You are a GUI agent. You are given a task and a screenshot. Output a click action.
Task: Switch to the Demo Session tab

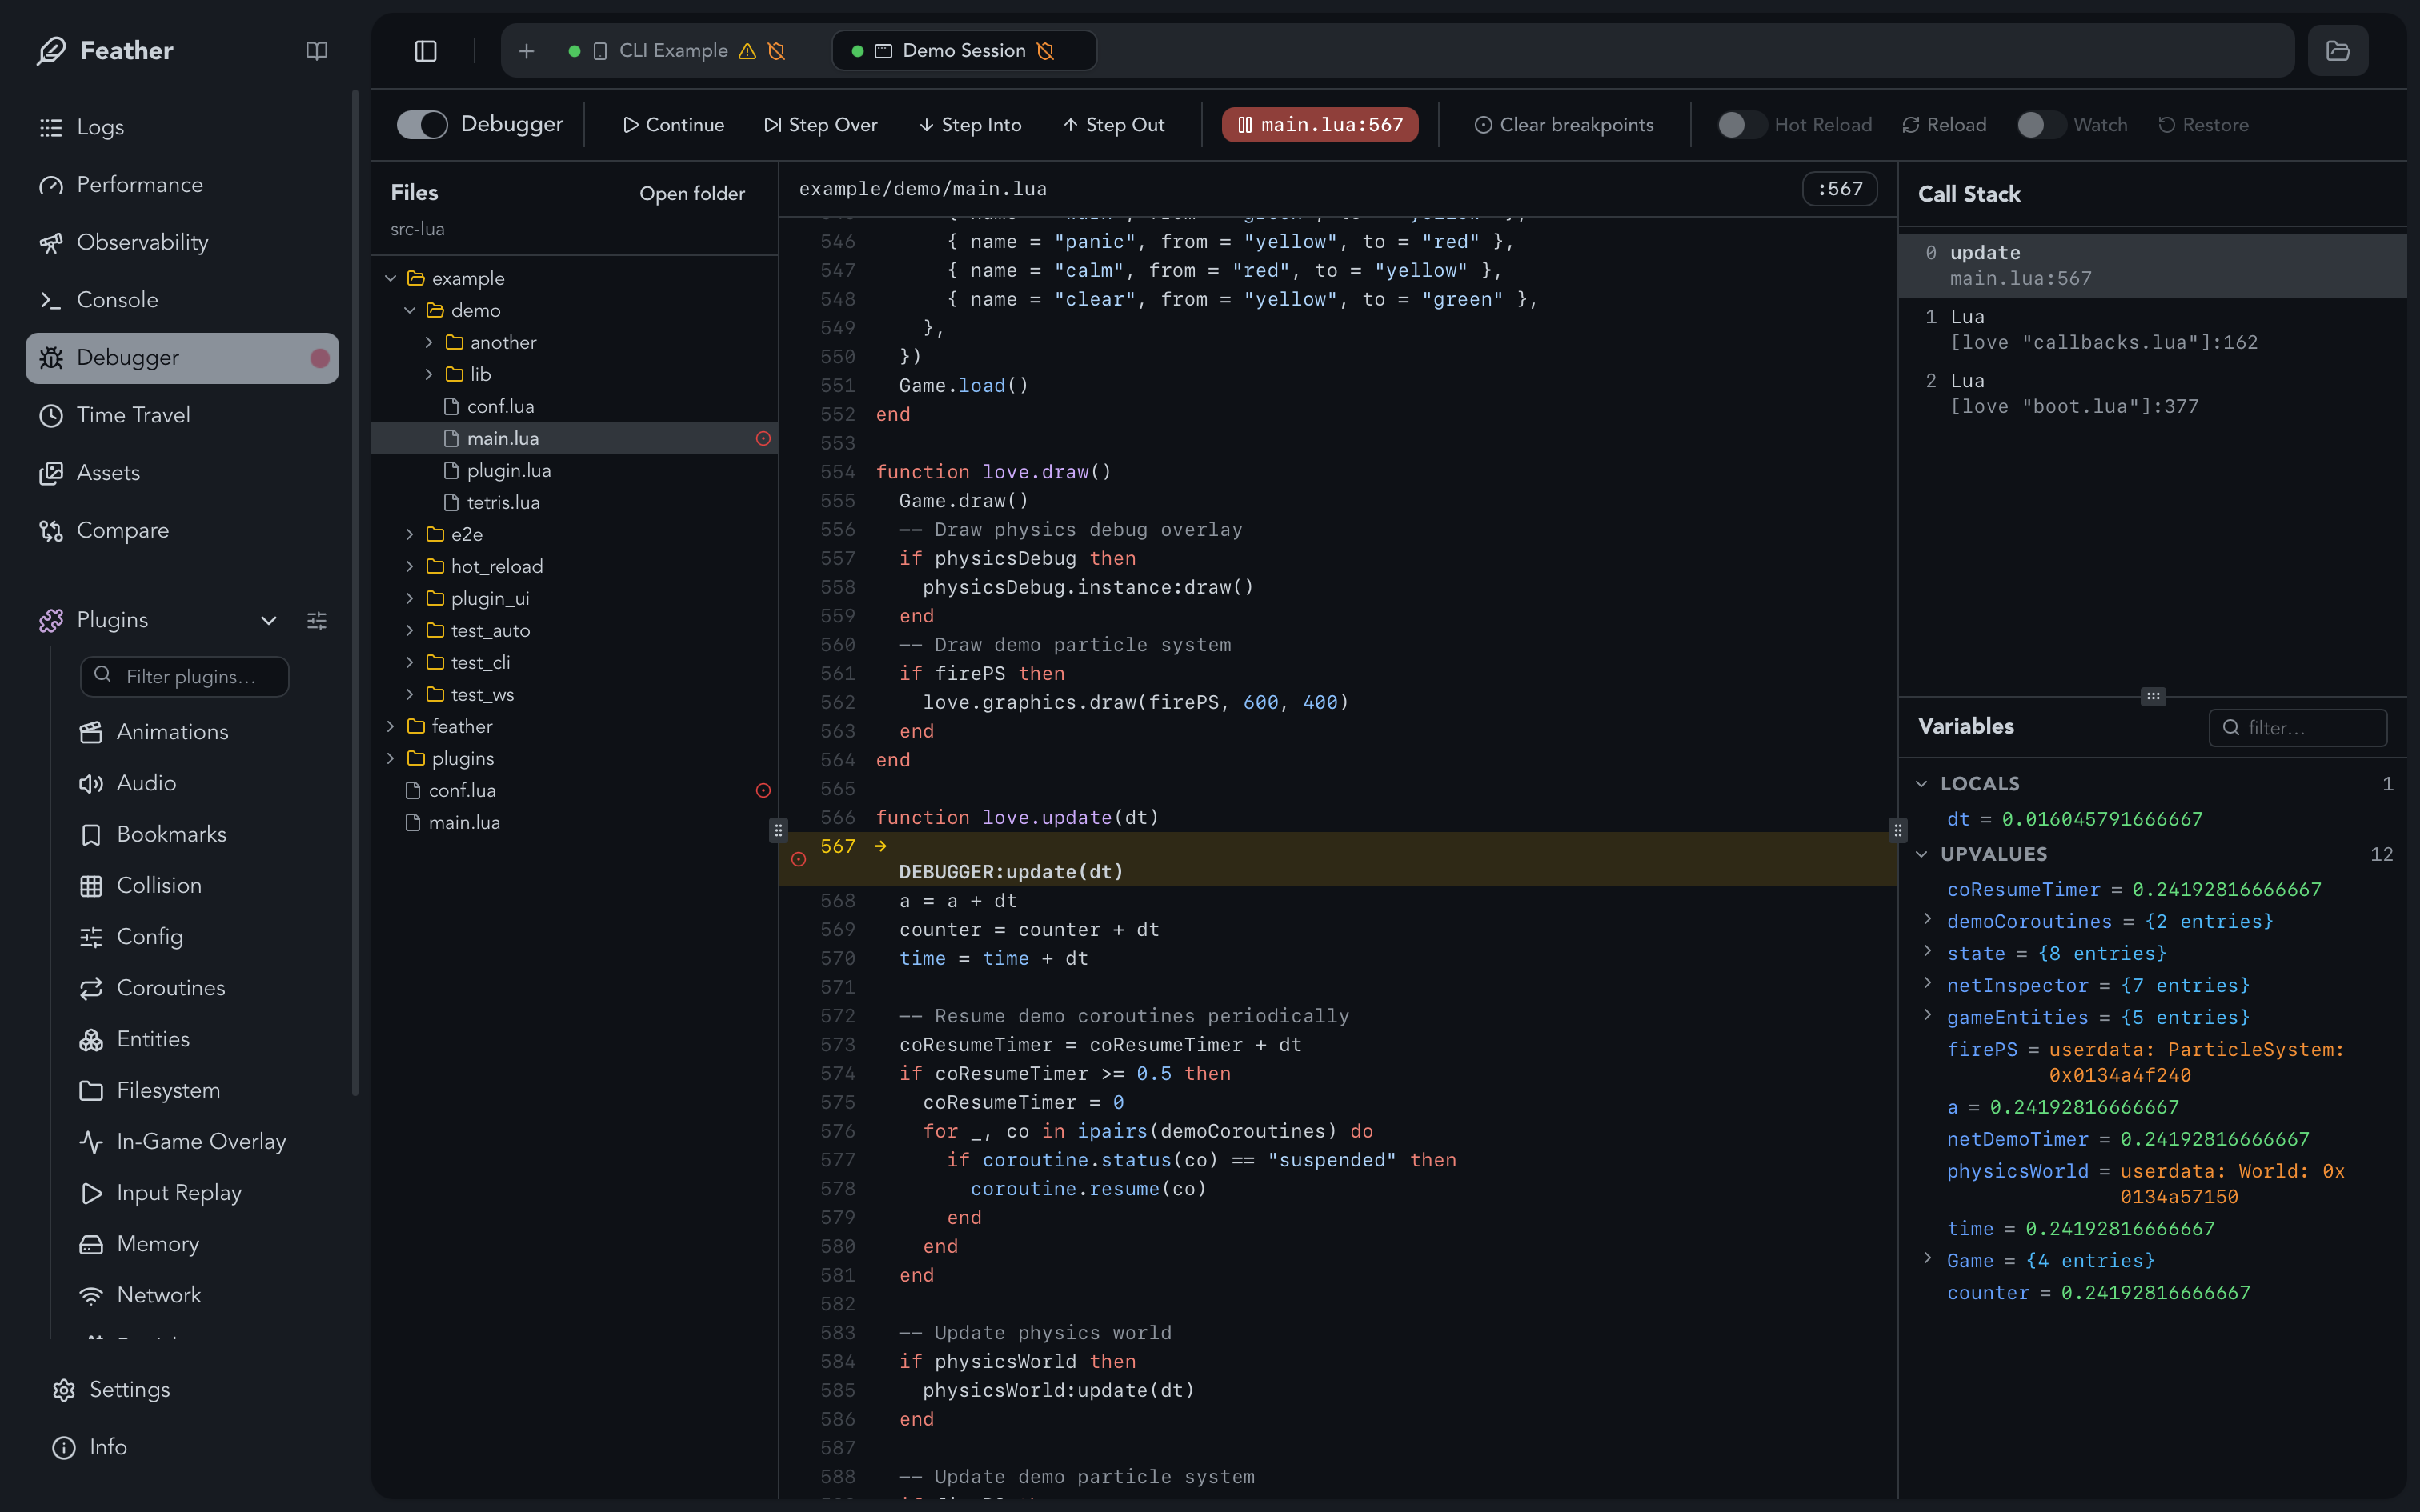tap(964, 51)
